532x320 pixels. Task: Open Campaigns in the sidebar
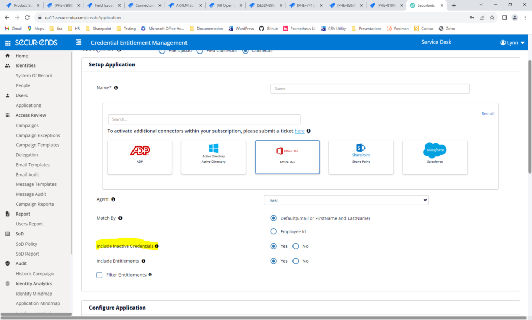(x=27, y=126)
